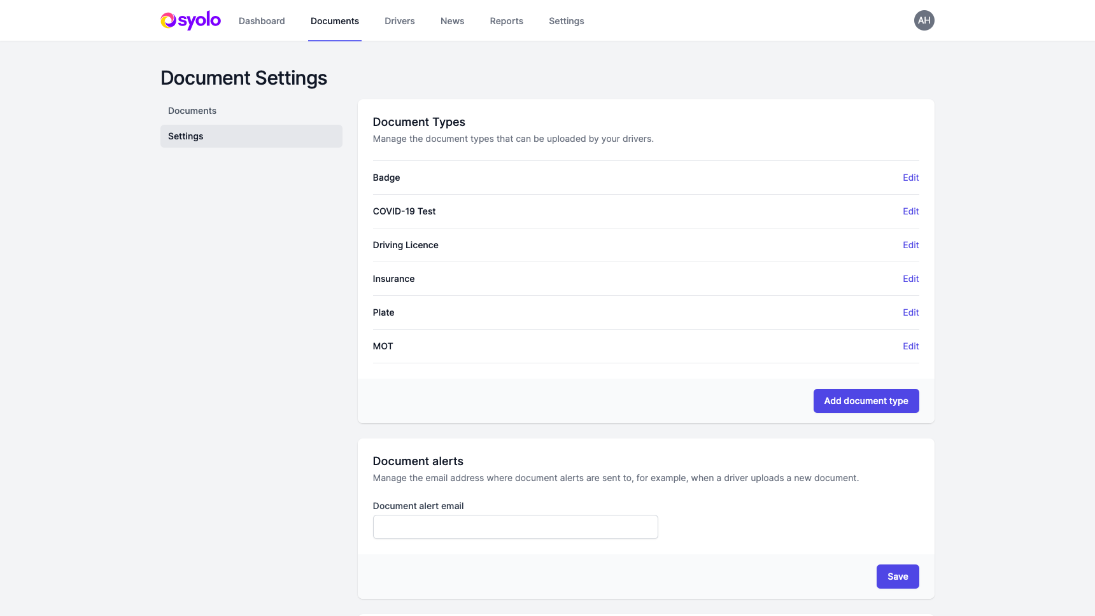This screenshot has height=616, width=1095.
Task: Select Documents in the left sidebar
Action: [251, 111]
